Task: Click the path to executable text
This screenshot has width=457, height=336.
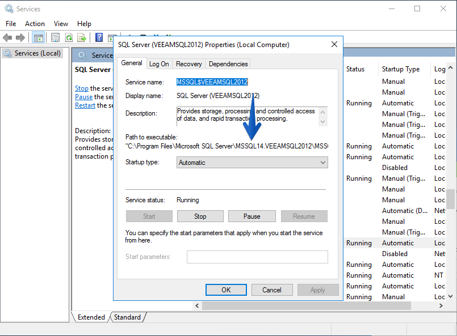Action: (227, 146)
